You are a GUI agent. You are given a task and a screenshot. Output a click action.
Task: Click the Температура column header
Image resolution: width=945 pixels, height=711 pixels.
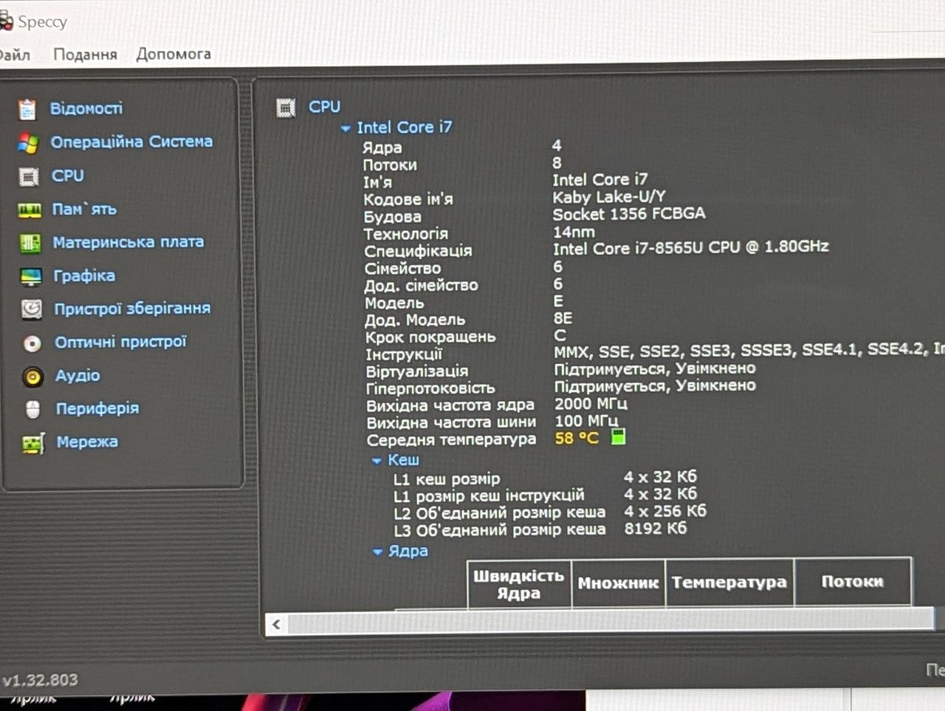tap(729, 583)
